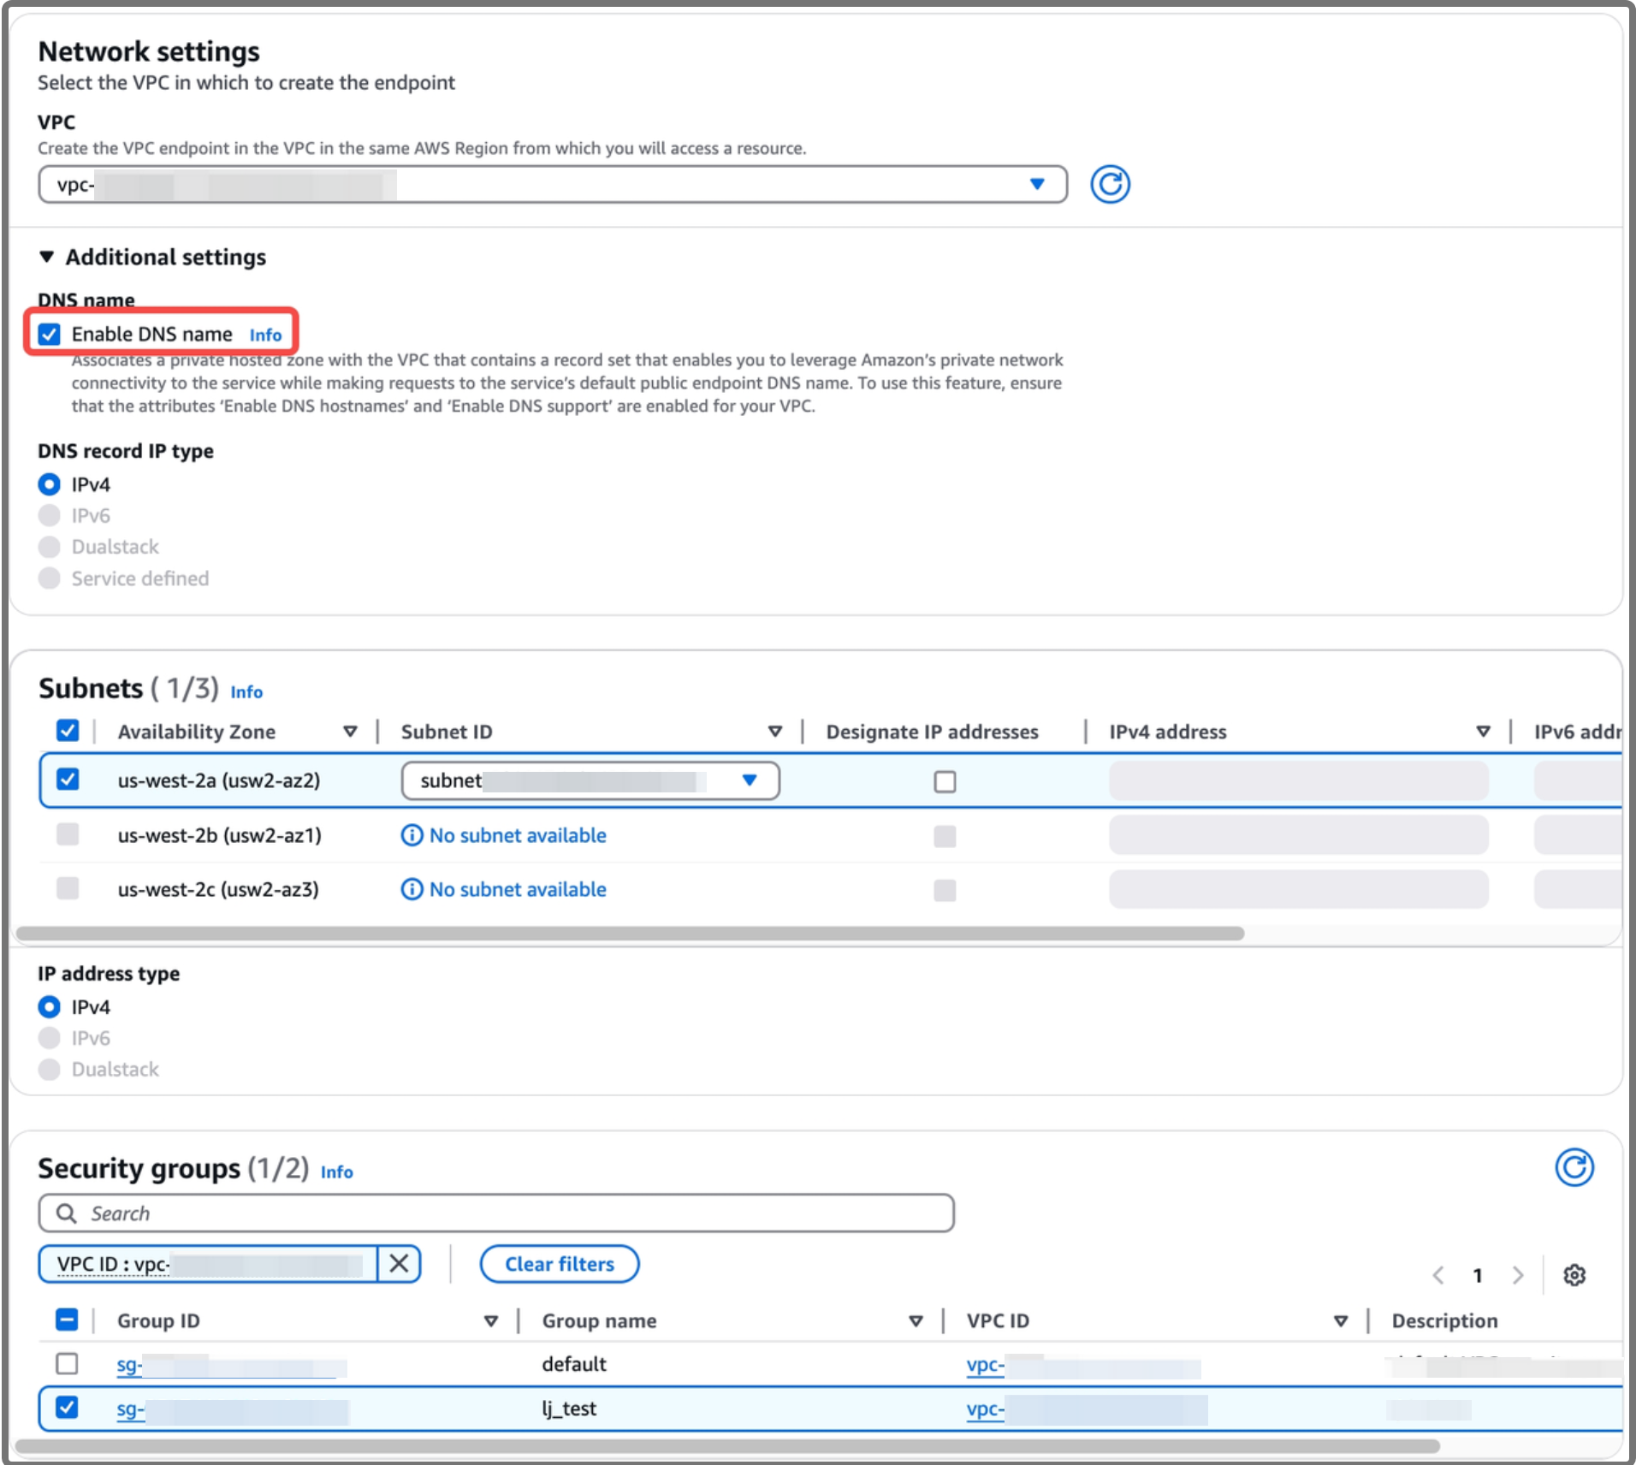Viewport: 1636px width, 1465px height.
Task: Click the info icon beside us-west-2c's No subnet available
Action: (412, 890)
